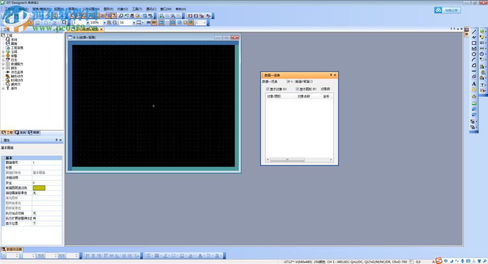
Task: Open the 图形(F) menu
Action: (108, 9)
